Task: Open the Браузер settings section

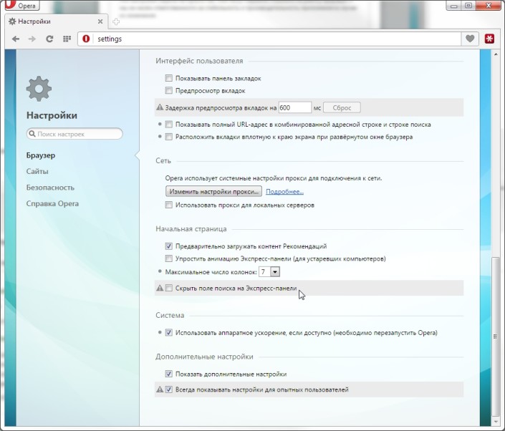Action: pos(41,155)
